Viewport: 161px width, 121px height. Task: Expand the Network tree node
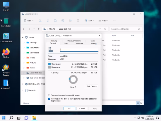click(23, 90)
